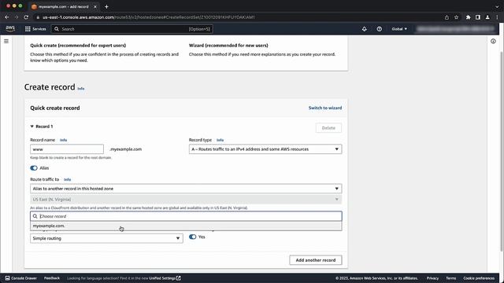Viewport: 504px width, 283px height.
Task: Click Add another record button
Action: (x=315, y=260)
